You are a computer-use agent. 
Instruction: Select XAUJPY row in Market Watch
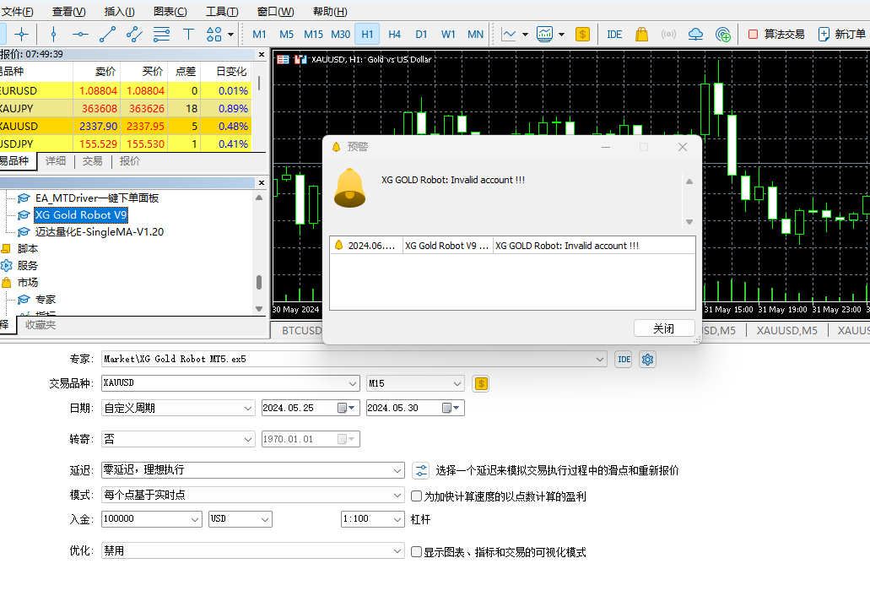pos(126,108)
